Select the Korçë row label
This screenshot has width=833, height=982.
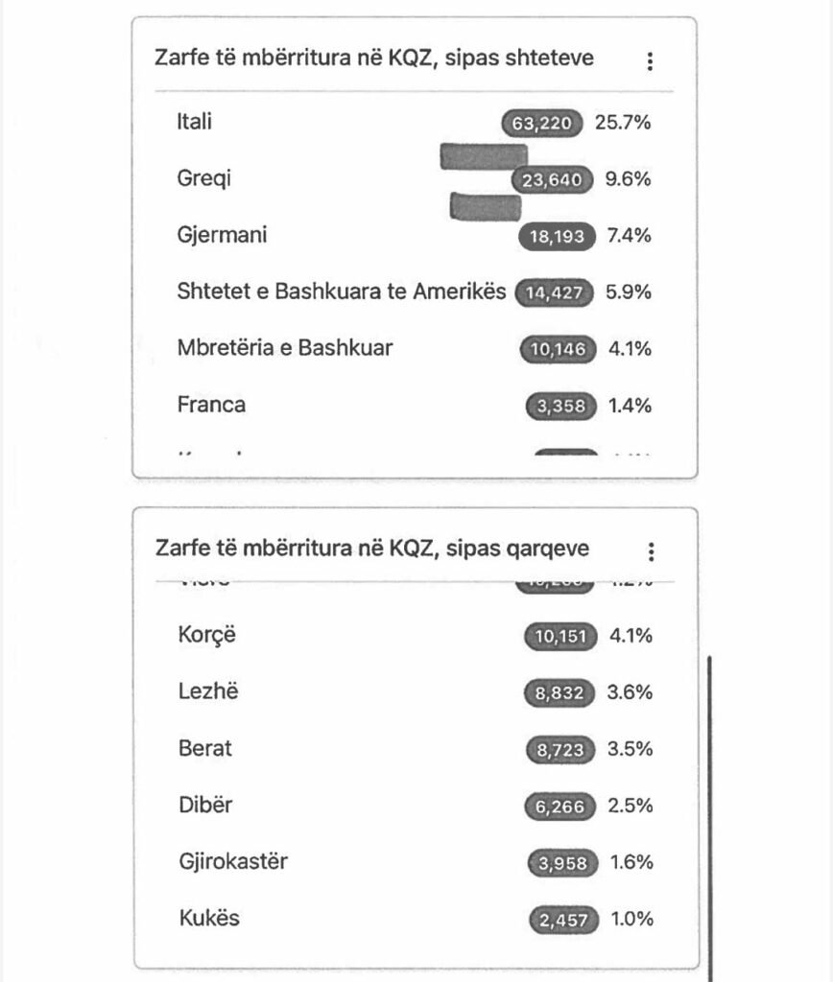pos(206,635)
